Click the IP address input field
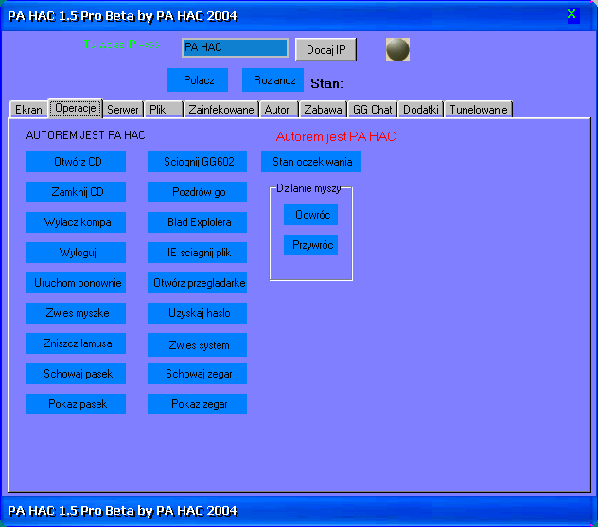 point(235,47)
